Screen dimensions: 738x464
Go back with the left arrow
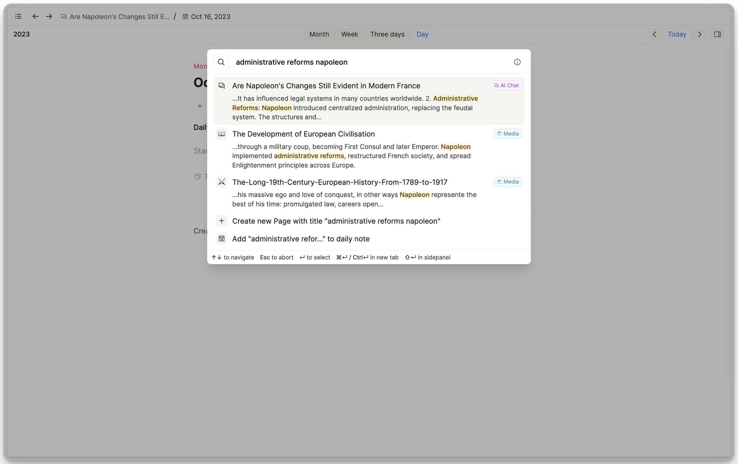pos(35,17)
